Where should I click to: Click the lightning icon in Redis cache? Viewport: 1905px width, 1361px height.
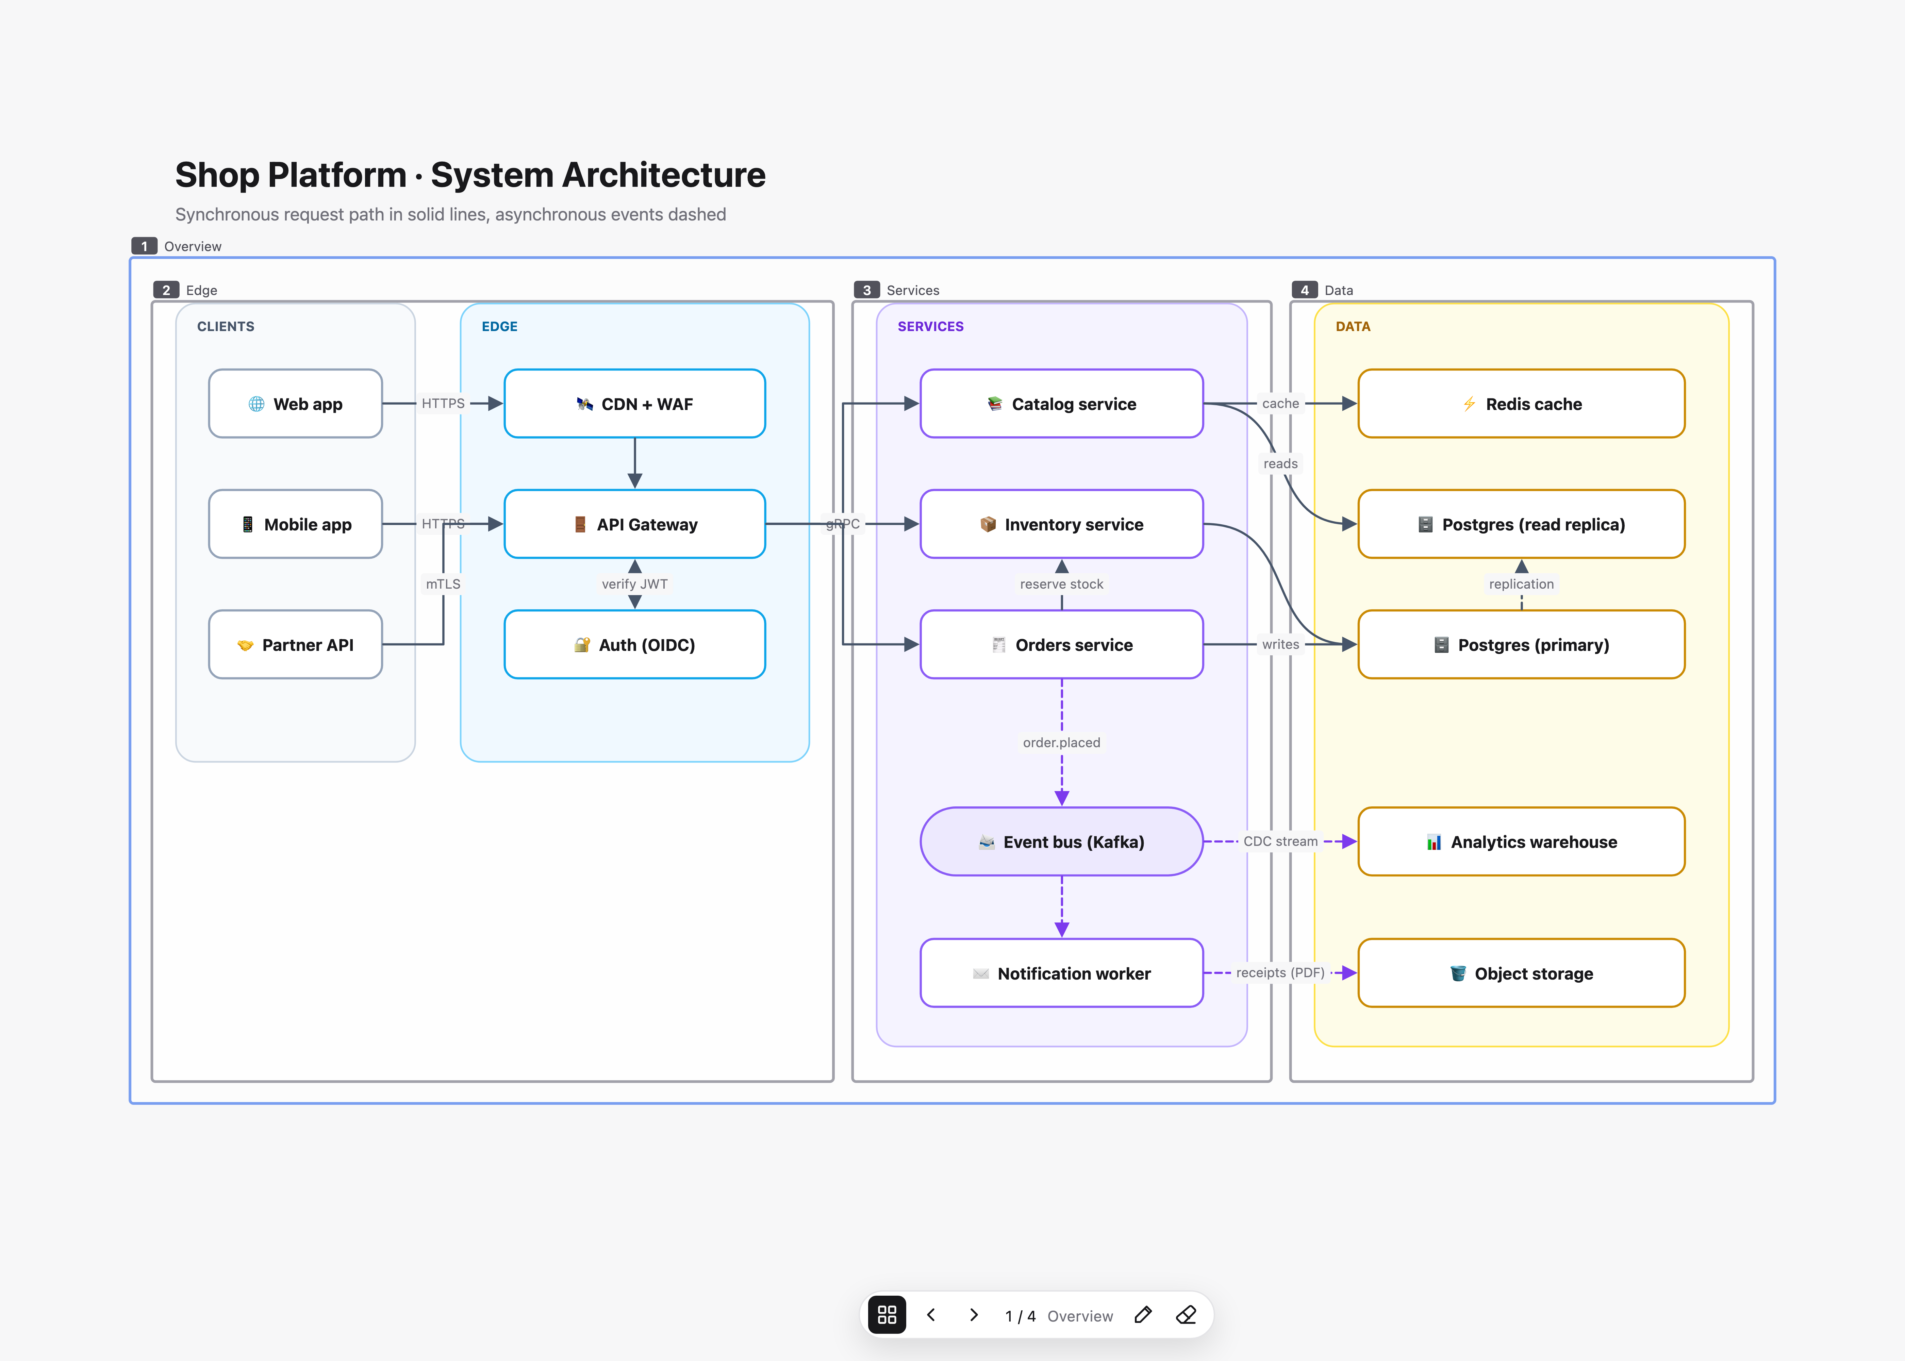pos(1469,404)
